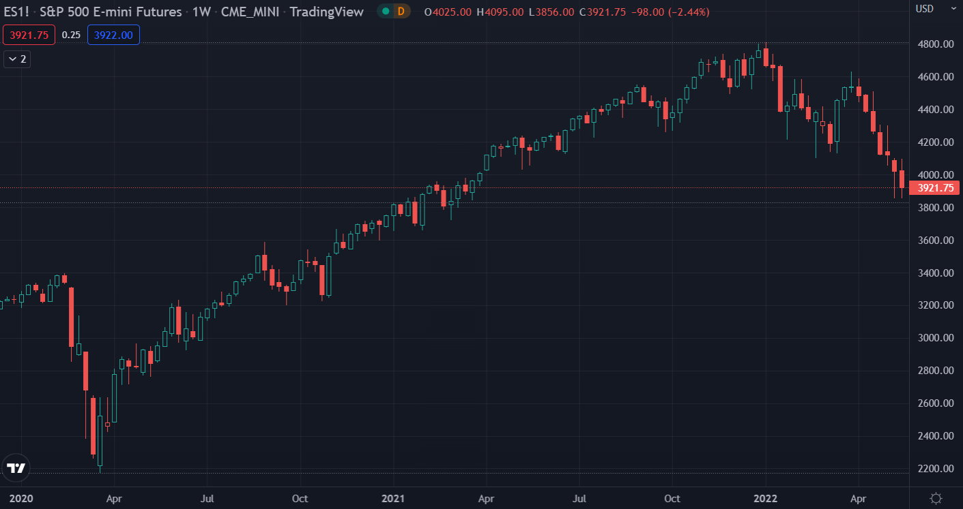Click the orange D delayed-data badge

[x=401, y=11]
